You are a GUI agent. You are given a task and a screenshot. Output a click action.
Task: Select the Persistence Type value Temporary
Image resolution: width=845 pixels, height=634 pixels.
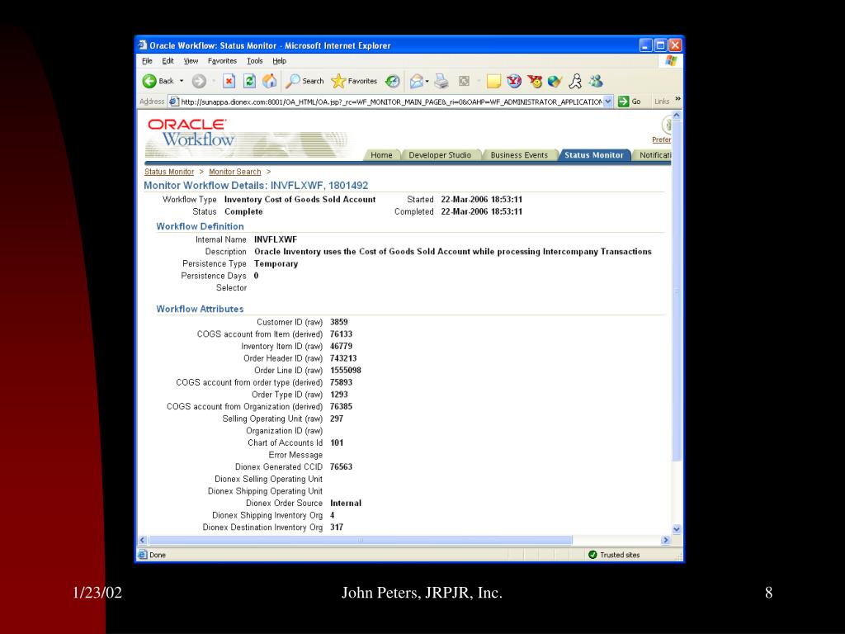[276, 263]
